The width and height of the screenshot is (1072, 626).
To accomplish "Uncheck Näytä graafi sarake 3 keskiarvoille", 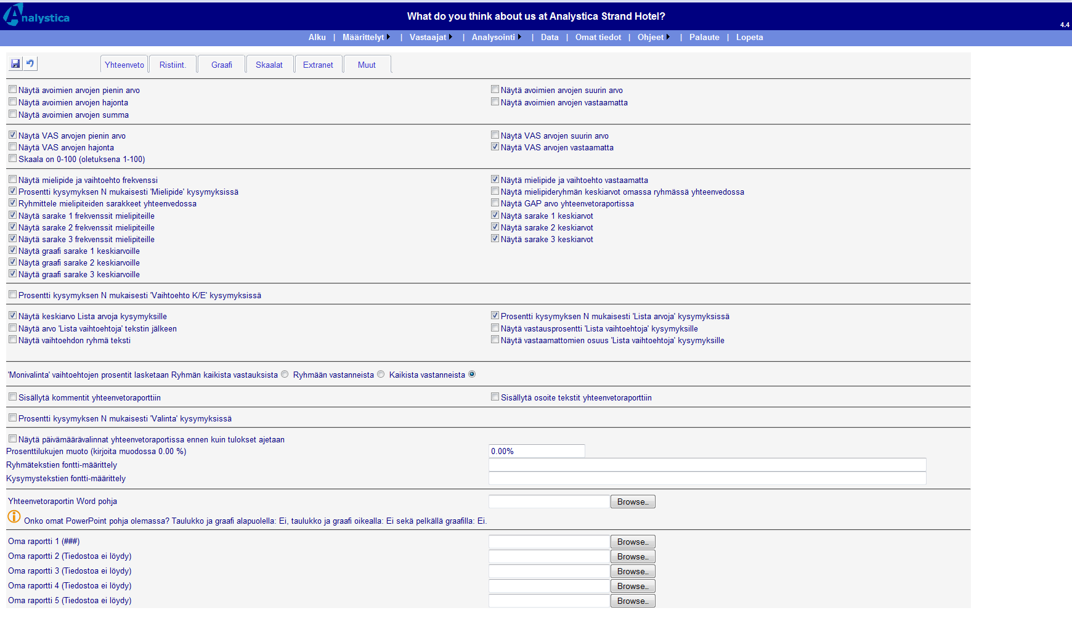I will pyautogui.click(x=12, y=274).
